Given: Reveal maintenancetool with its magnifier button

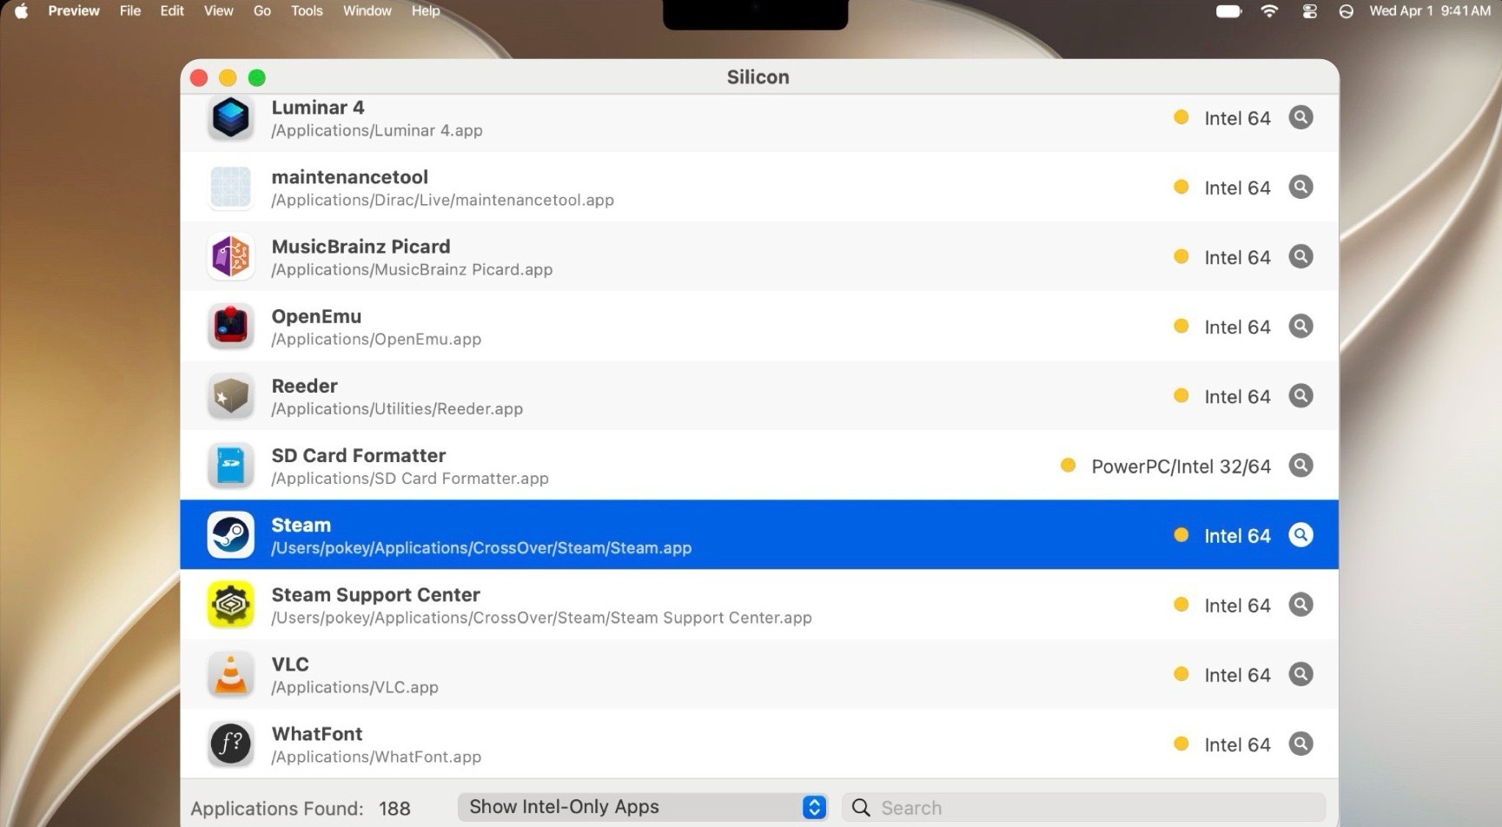Looking at the screenshot, I should (1300, 187).
